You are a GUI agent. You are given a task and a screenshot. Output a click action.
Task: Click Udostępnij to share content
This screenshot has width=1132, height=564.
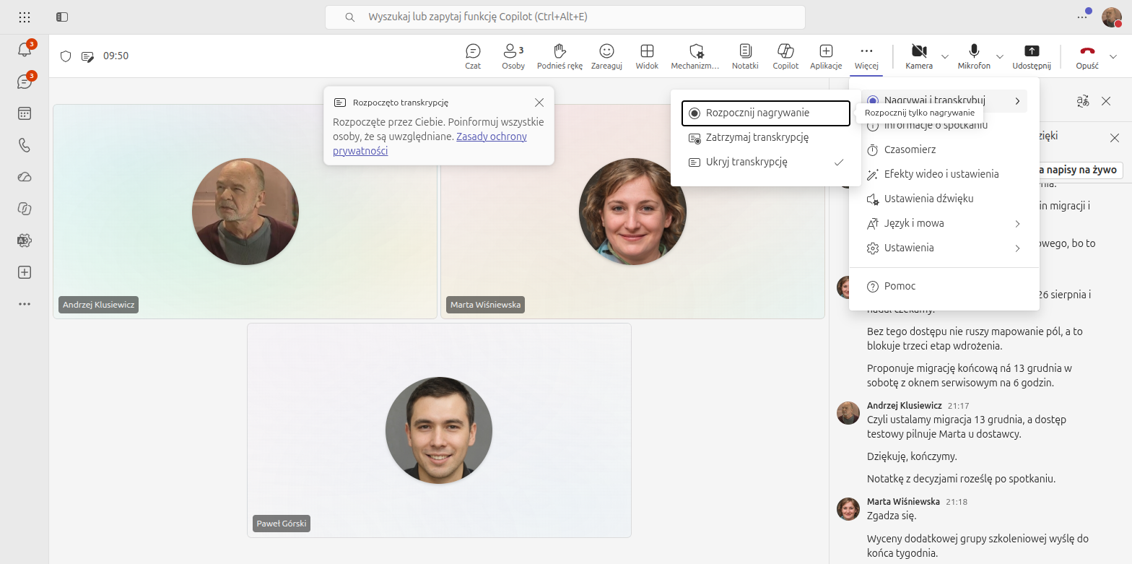(x=1032, y=56)
